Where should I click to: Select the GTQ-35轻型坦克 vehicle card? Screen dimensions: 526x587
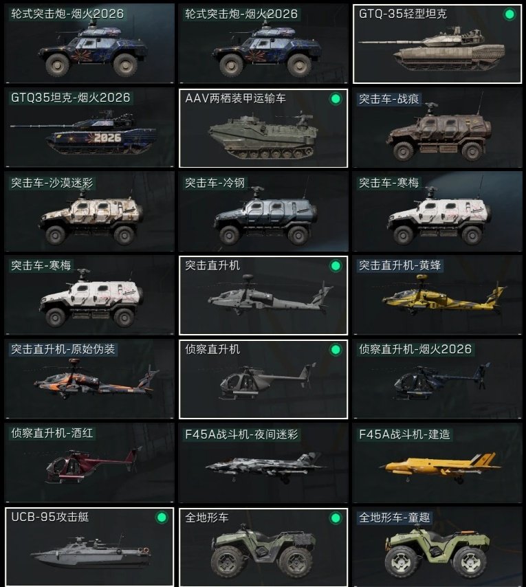pos(437,44)
